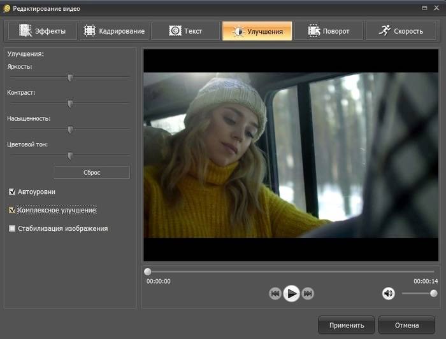The image size is (446, 339).
Task: Select the Поворот tab
Action: click(328, 31)
